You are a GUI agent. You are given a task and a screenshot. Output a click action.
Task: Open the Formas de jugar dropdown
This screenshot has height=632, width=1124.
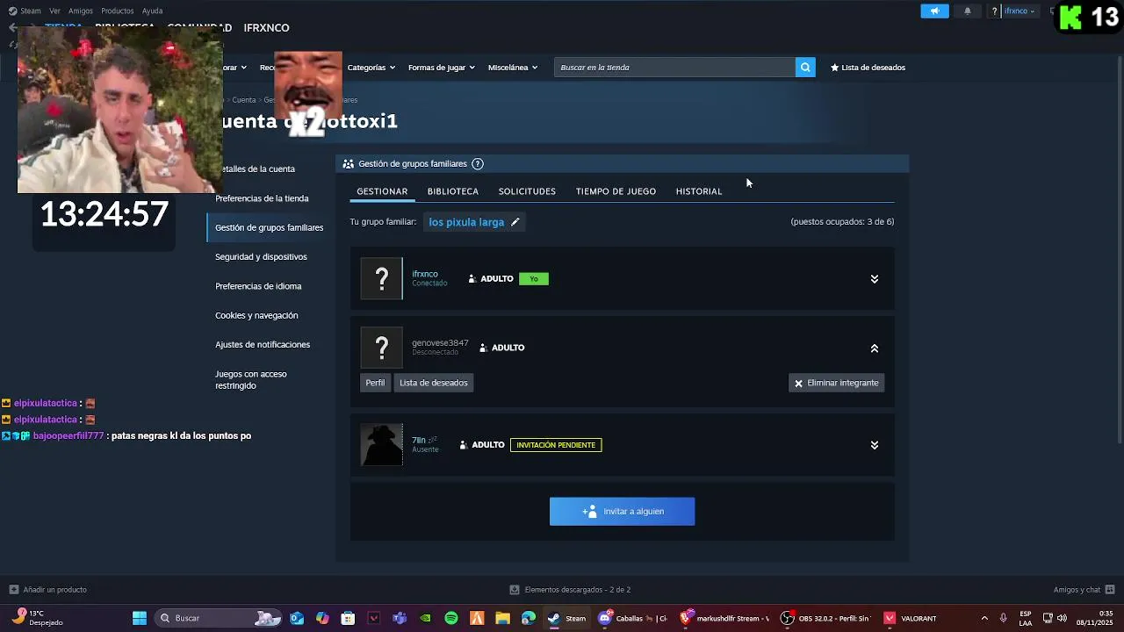[441, 68]
